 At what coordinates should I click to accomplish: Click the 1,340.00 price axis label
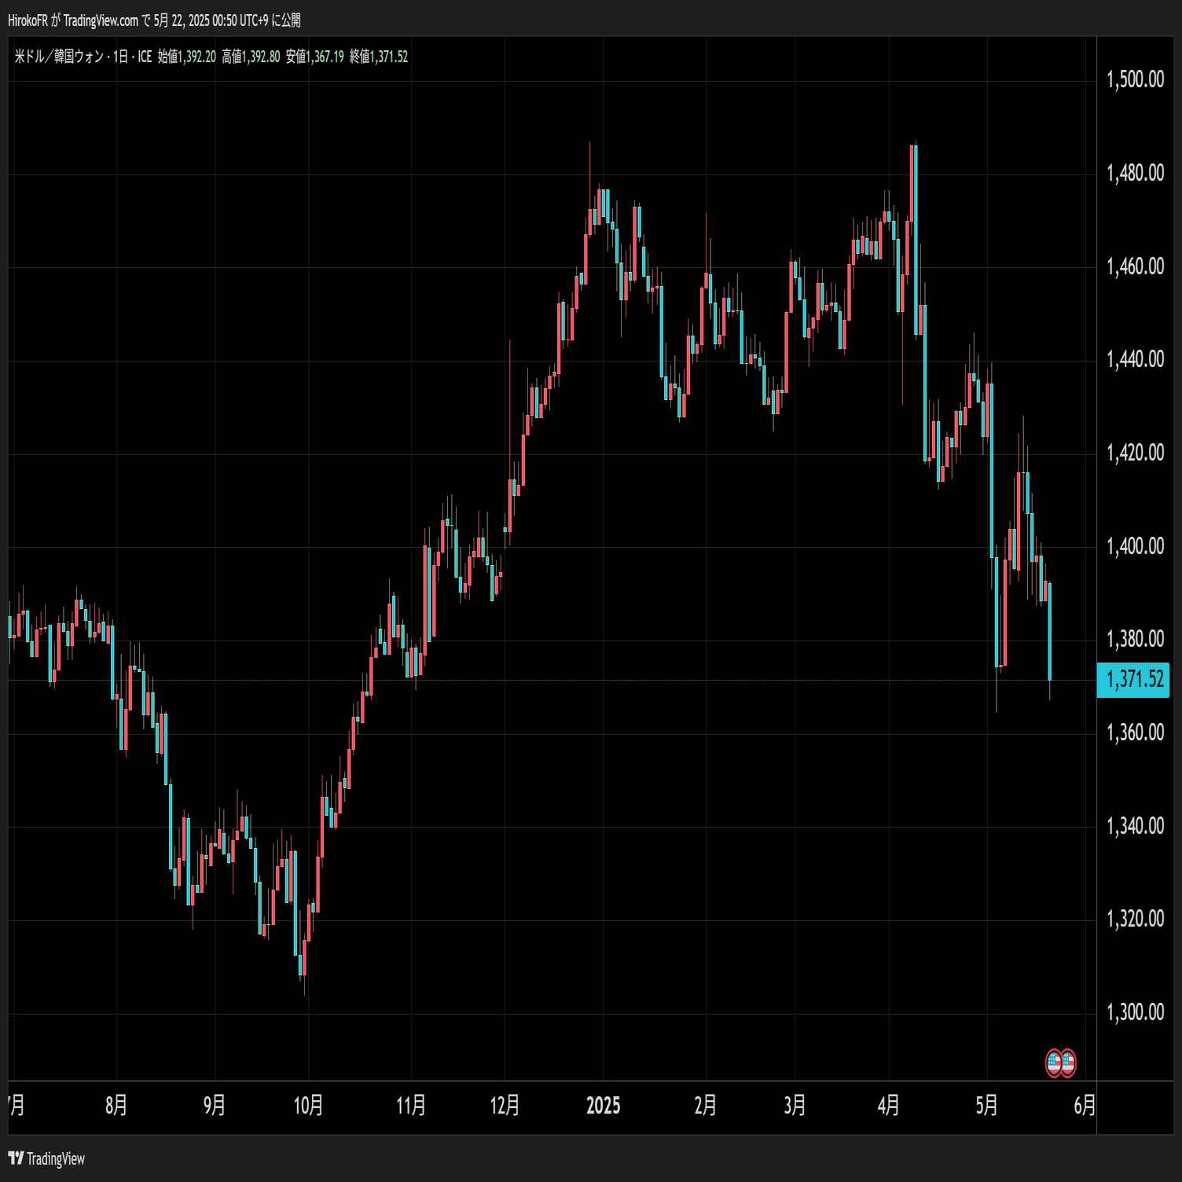[x=1136, y=826]
